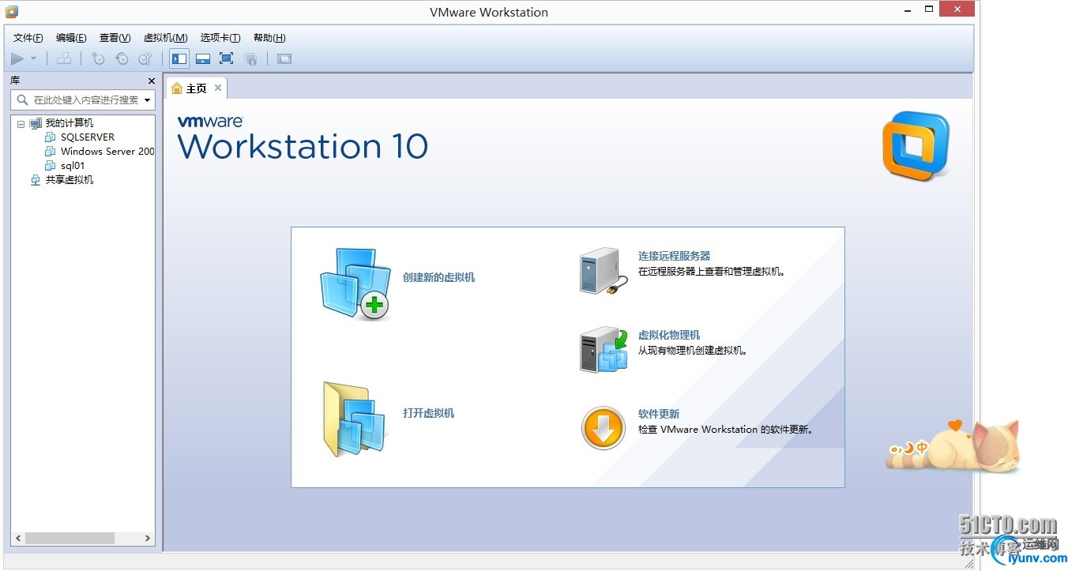Click the virtualize physical machine icon
This screenshot has width=1072, height=571.
click(604, 350)
